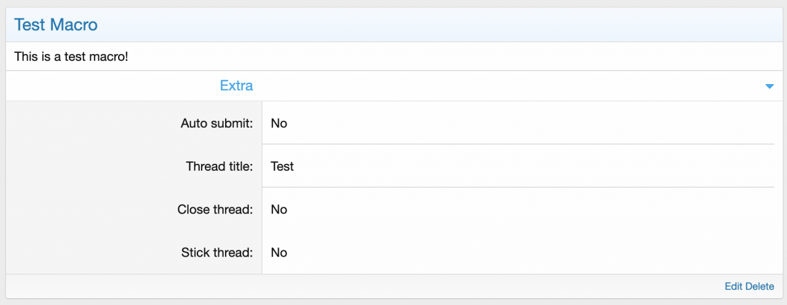Click the Delete link
The image size is (787, 305).
pos(760,287)
